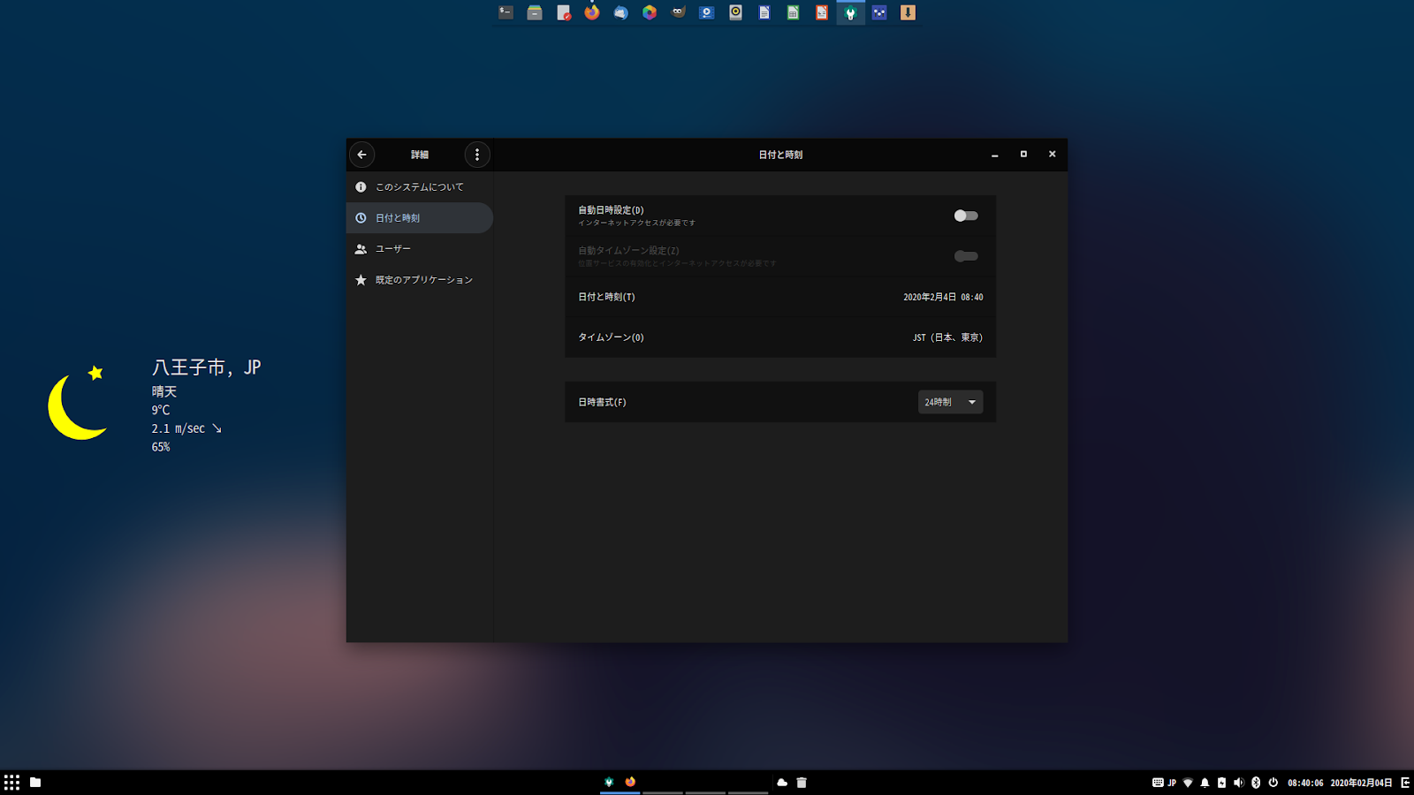Toggle the 自動タイムゾーン設定 switch
This screenshot has width=1414, height=795.
coord(966,256)
